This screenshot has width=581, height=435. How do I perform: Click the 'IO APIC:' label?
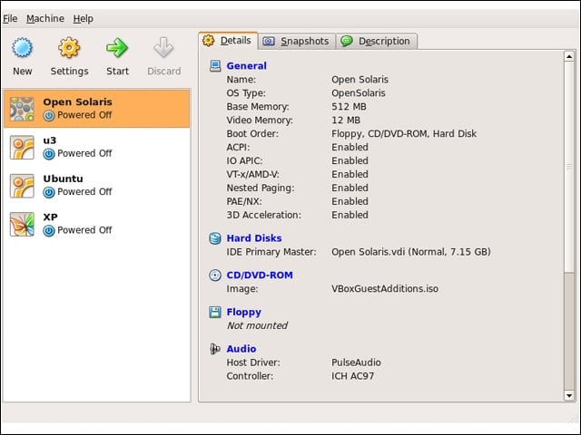(x=244, y=161)
